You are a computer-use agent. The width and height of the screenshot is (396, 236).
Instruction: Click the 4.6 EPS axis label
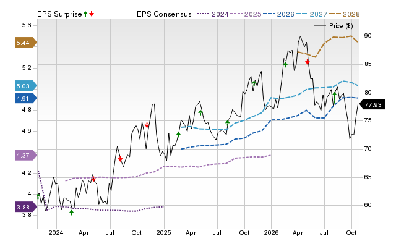(x=27, y=131)
